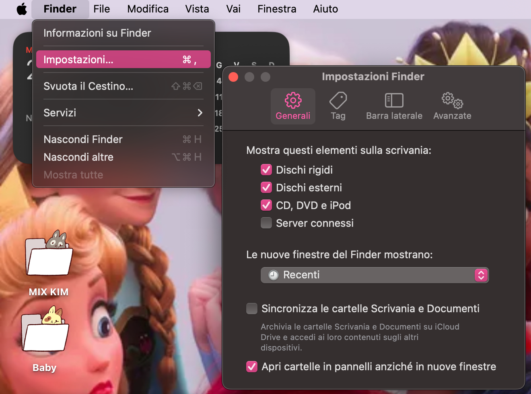Click the Generali gear icon tab
The image size is (531, 394).
pyautogui.click(x=293, y=106)
